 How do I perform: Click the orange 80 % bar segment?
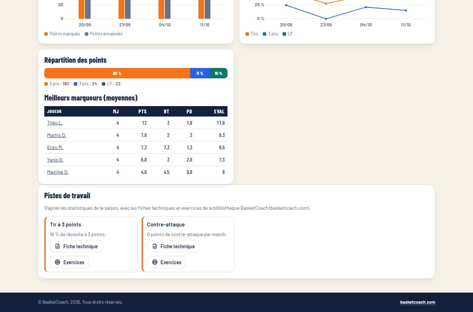pyautogui.click(x=117, y=73)
